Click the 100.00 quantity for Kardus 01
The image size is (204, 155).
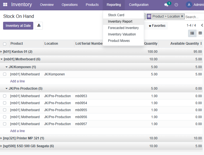click(x=153, y=52)
